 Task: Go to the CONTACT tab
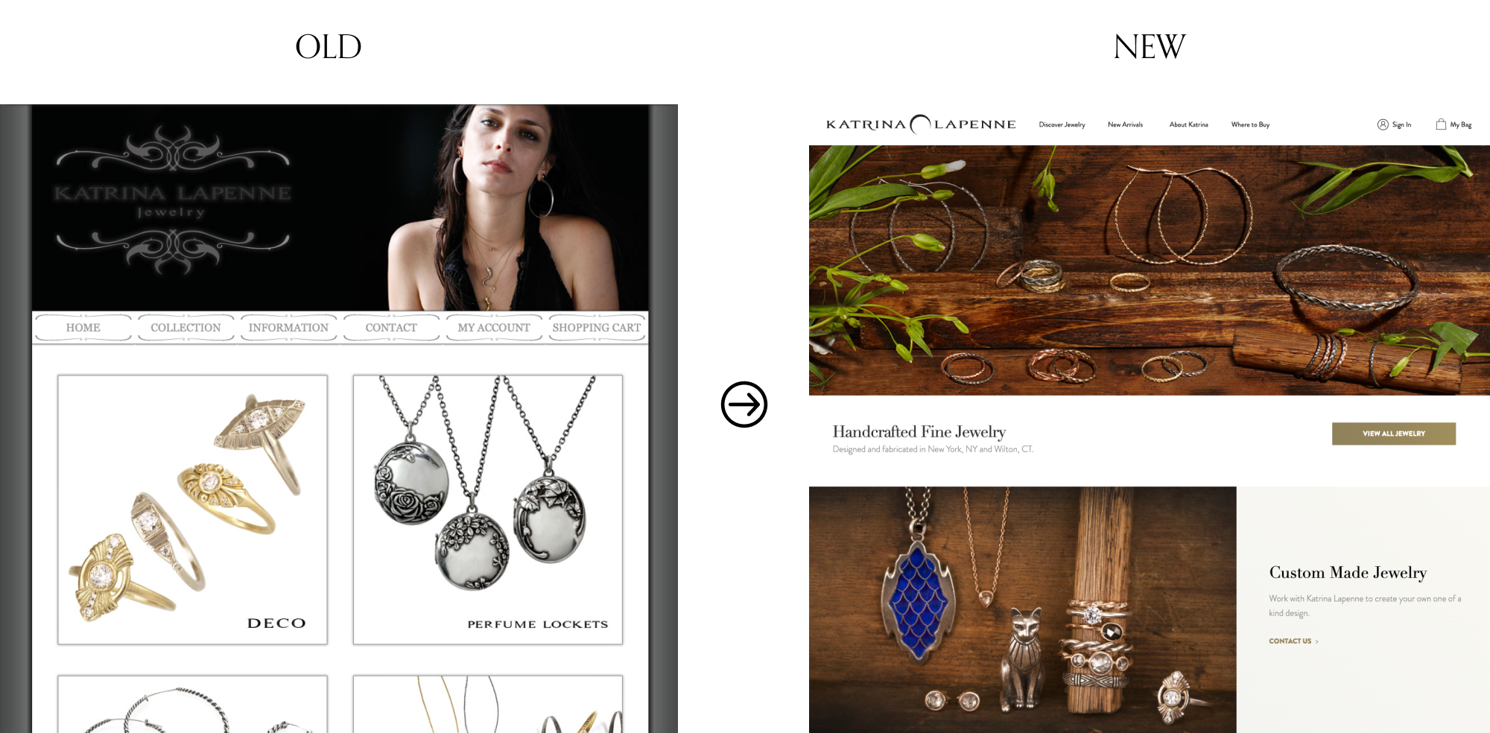(x=391, y=328)
